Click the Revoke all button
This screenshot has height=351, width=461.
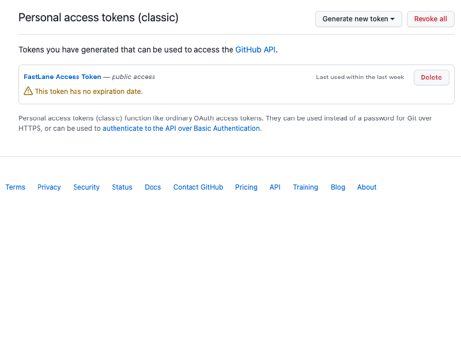pyautogui.click(x=430, y=19)
